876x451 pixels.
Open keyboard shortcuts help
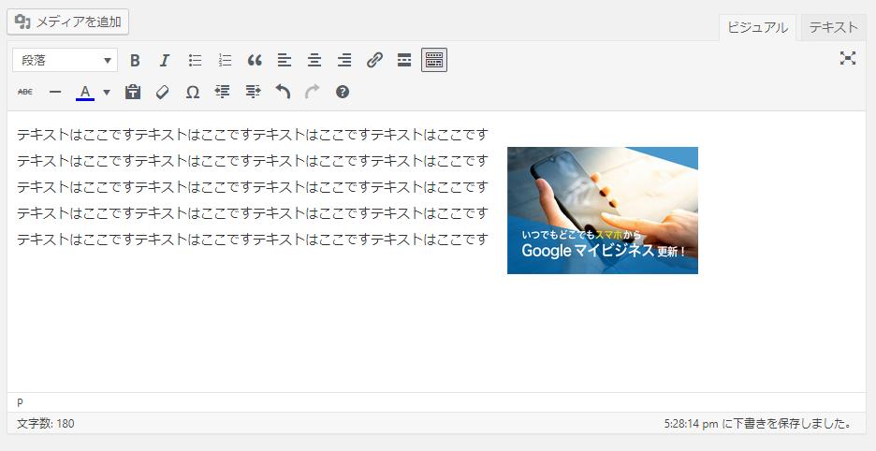tap(343, 92)
